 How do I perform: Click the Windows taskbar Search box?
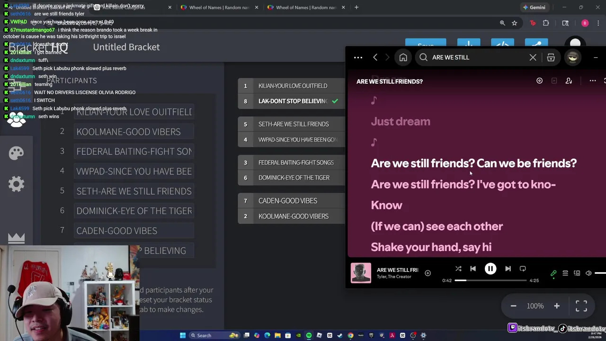click(x=214, y=335)
